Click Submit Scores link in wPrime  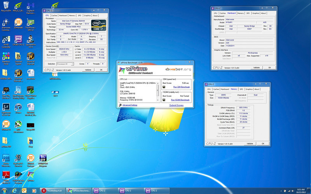[176, 105]
